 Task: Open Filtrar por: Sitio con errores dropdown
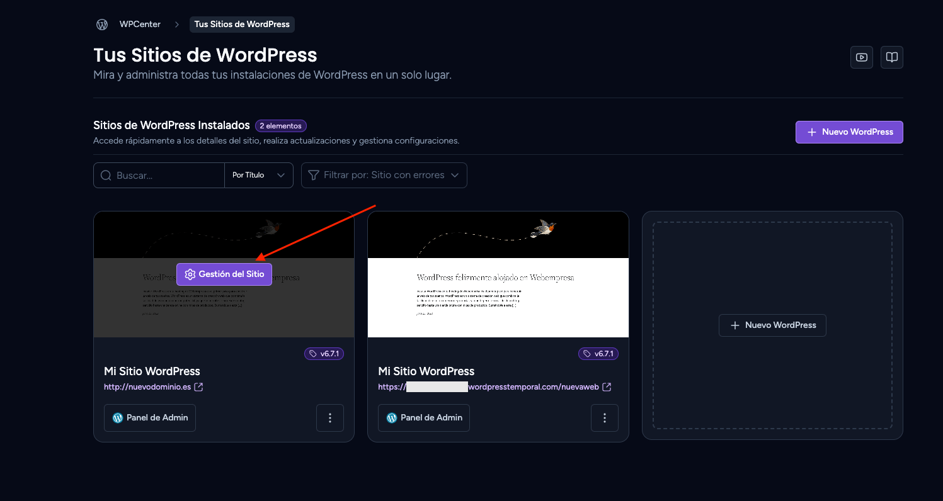(x=384, y=175)
